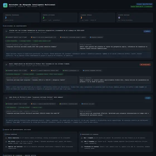The height and width of the screenshot is (156, 156).
Task: Click the 'grok disponible' check tag
Action: pyautogui.click(x=11, y=108)
